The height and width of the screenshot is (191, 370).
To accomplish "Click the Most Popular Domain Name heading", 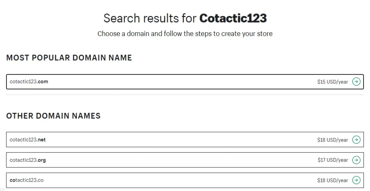I will [69, 58].
